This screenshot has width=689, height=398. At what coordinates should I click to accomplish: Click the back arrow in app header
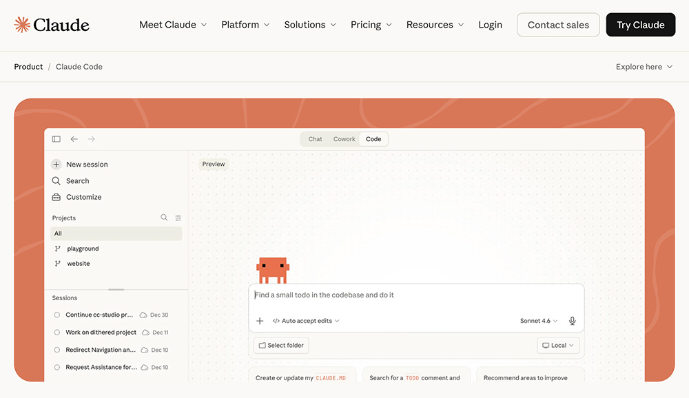[74, 139]
